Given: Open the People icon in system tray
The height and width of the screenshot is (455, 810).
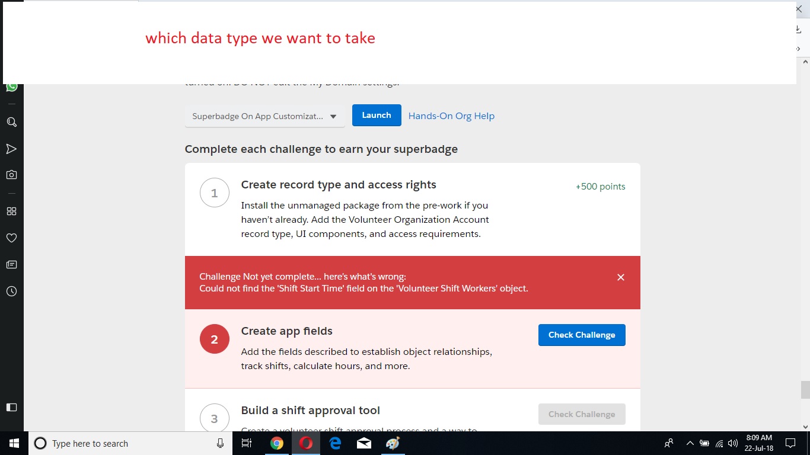Looking at the screenshot, I should click(669, 443).
